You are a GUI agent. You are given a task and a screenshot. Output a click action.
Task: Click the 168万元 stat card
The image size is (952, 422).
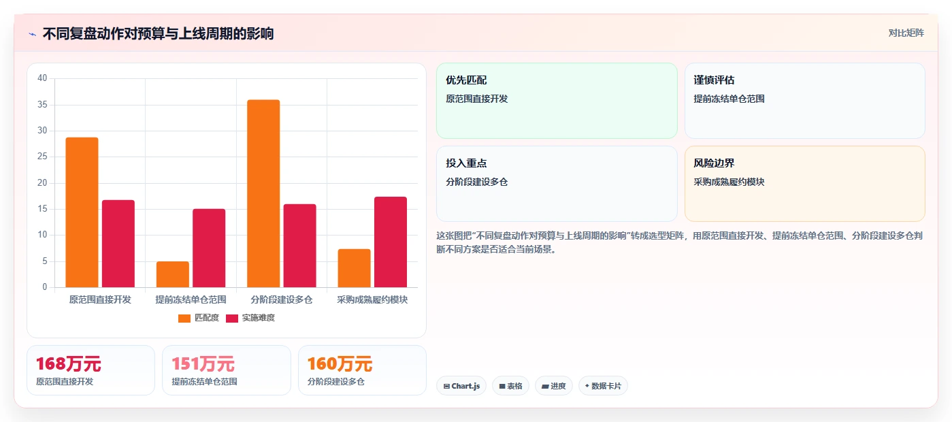(91, 370)
